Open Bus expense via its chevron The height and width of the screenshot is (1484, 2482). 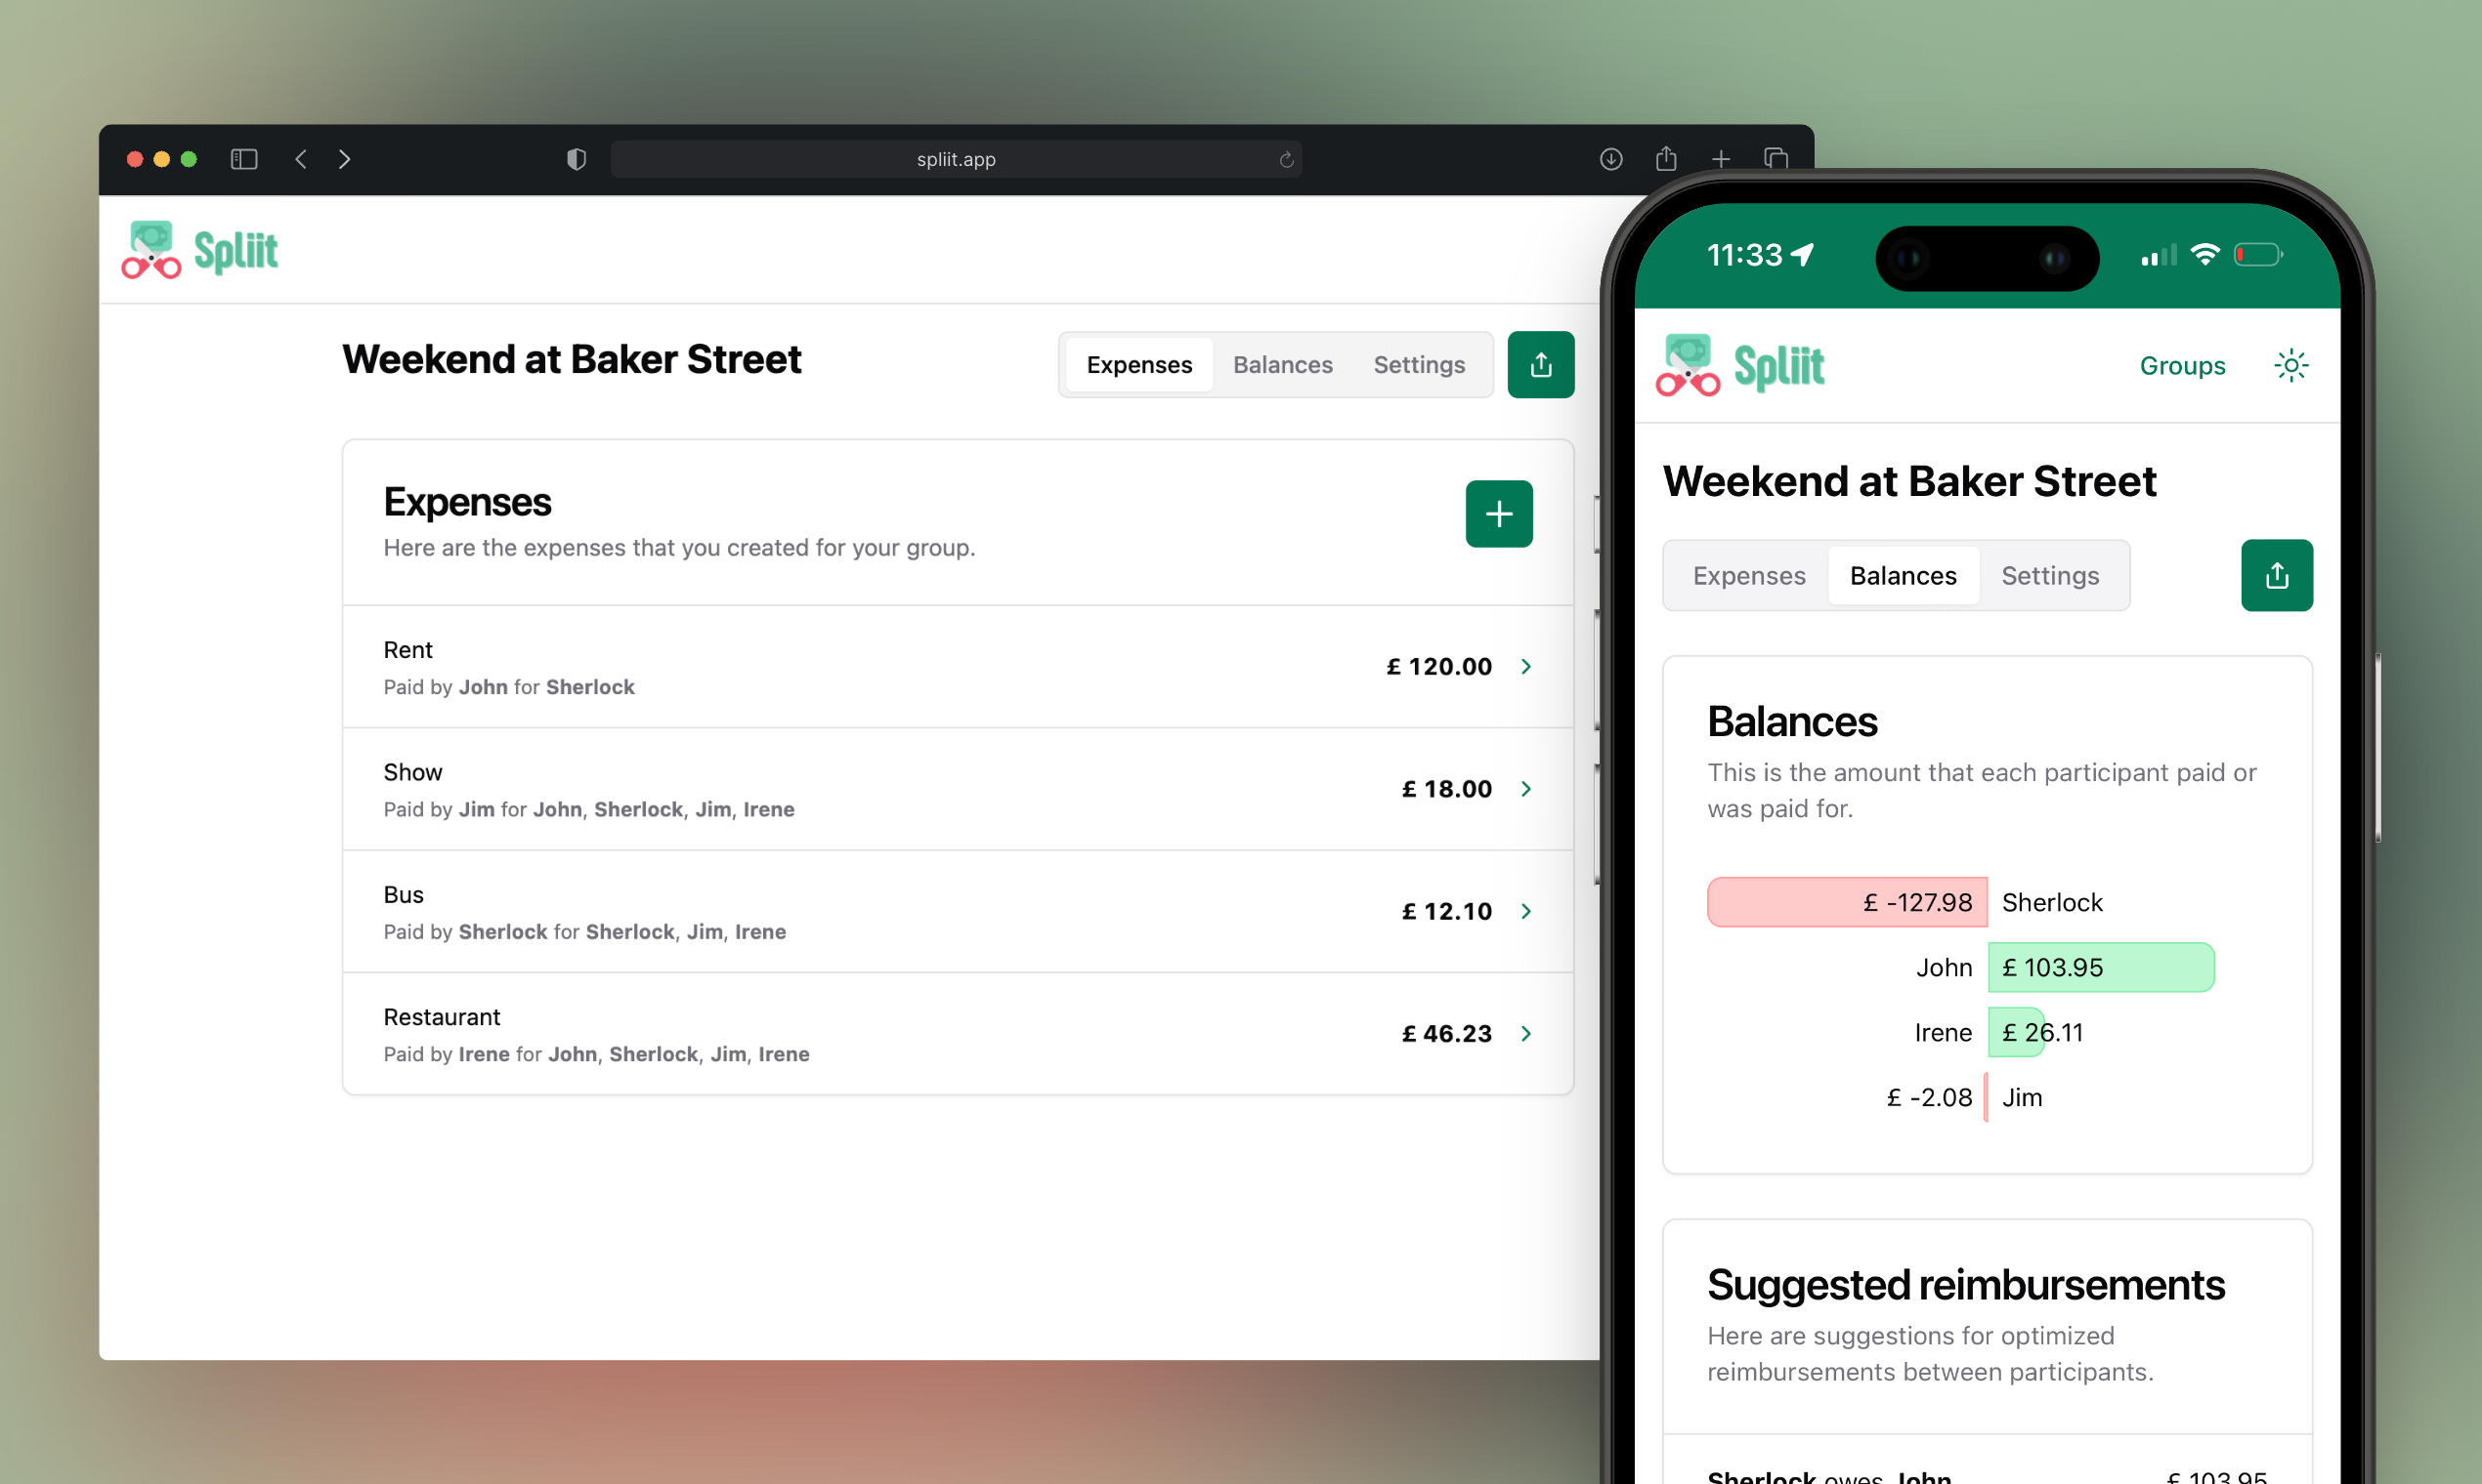coord(1526,911)
